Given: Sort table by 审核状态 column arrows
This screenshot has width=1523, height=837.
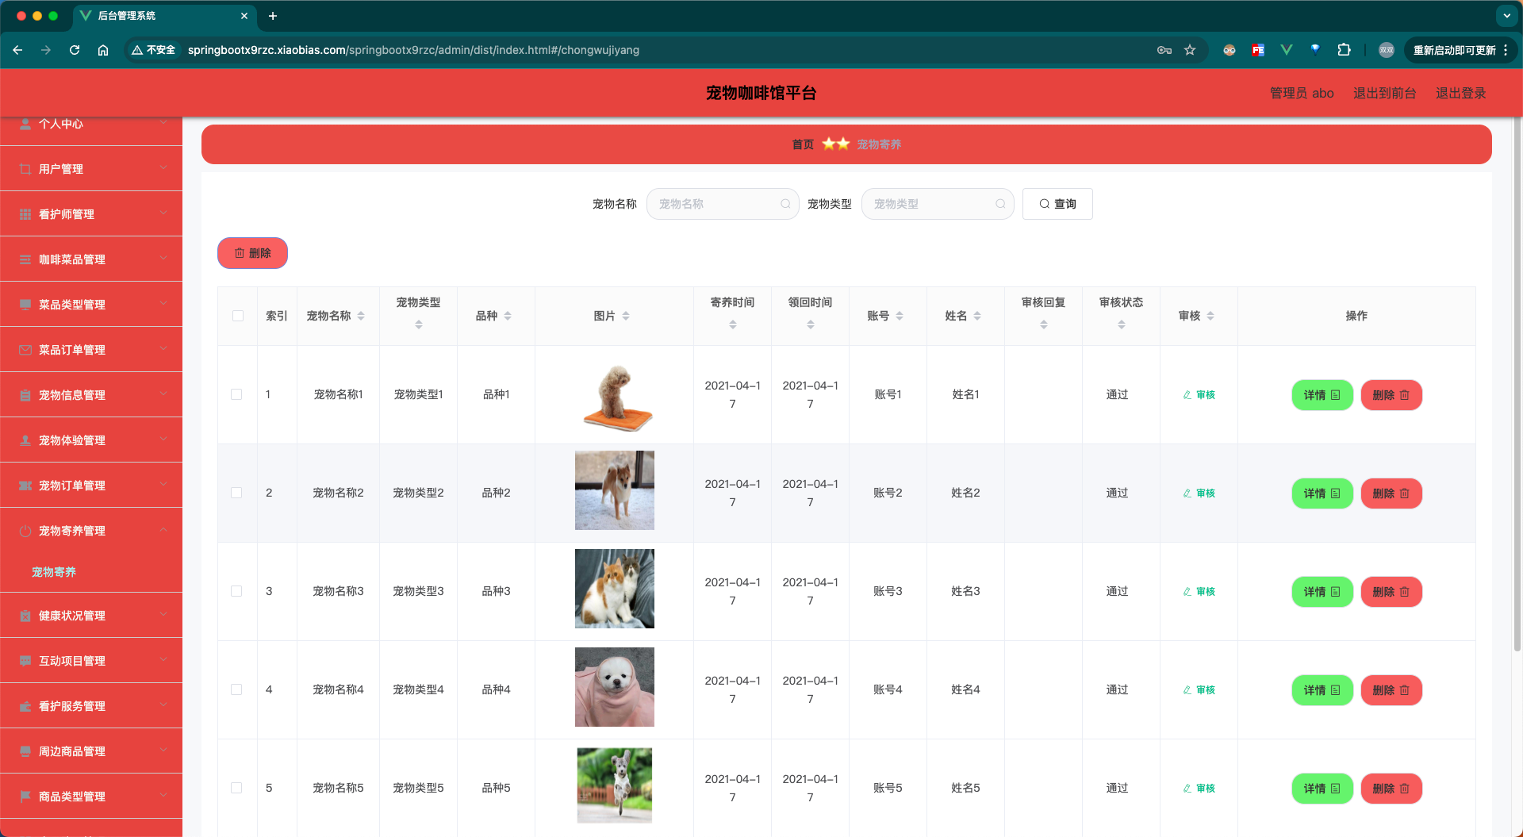Looking at the screenshot, I should click(1122, 324).
